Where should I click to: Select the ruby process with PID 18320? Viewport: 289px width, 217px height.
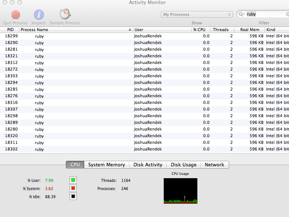[144, 136]
